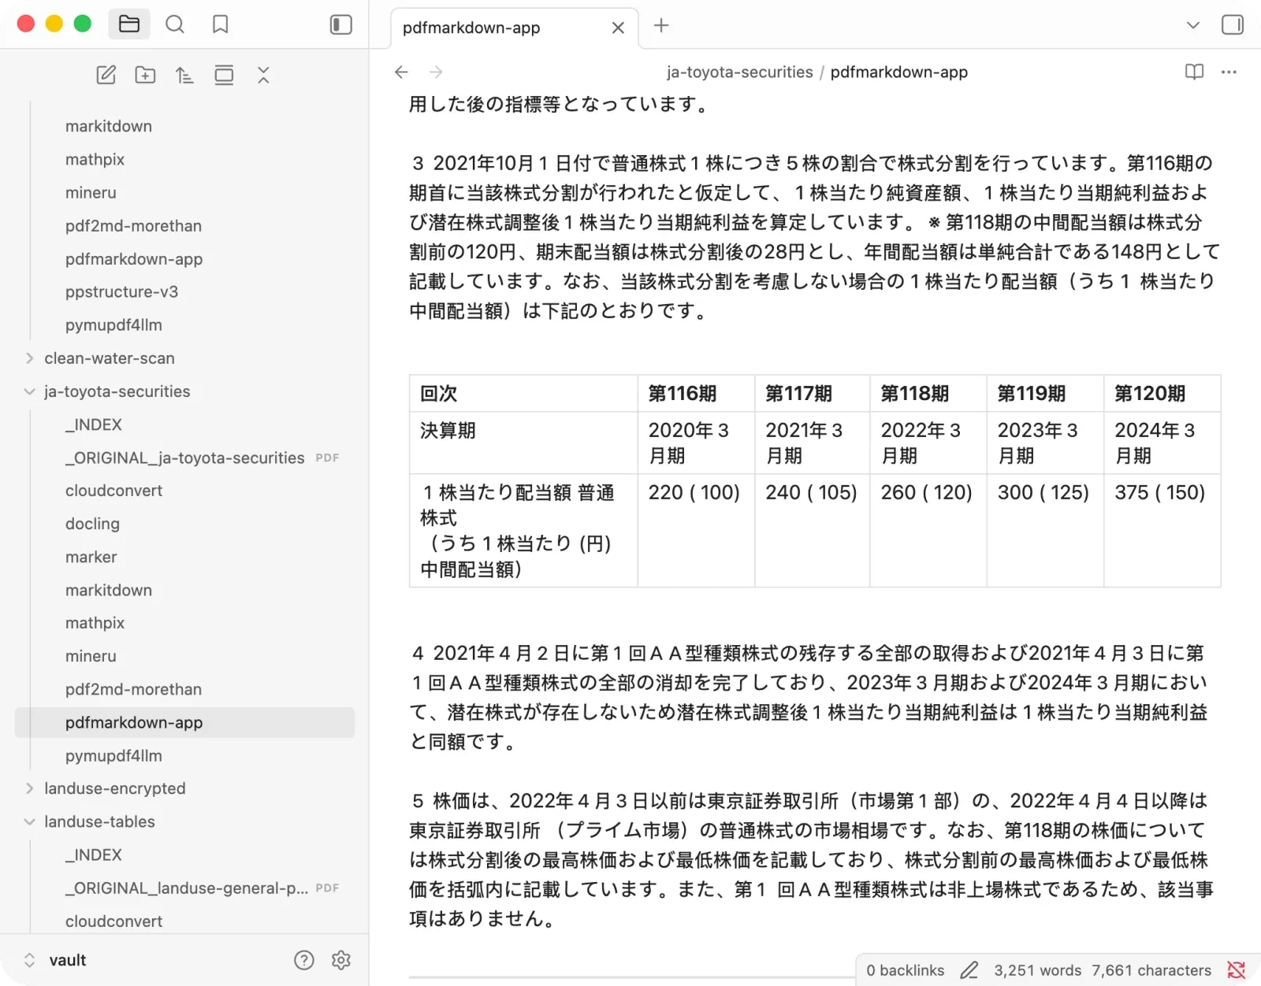
Task: Navigate back arrow
Action: (401, 72)
